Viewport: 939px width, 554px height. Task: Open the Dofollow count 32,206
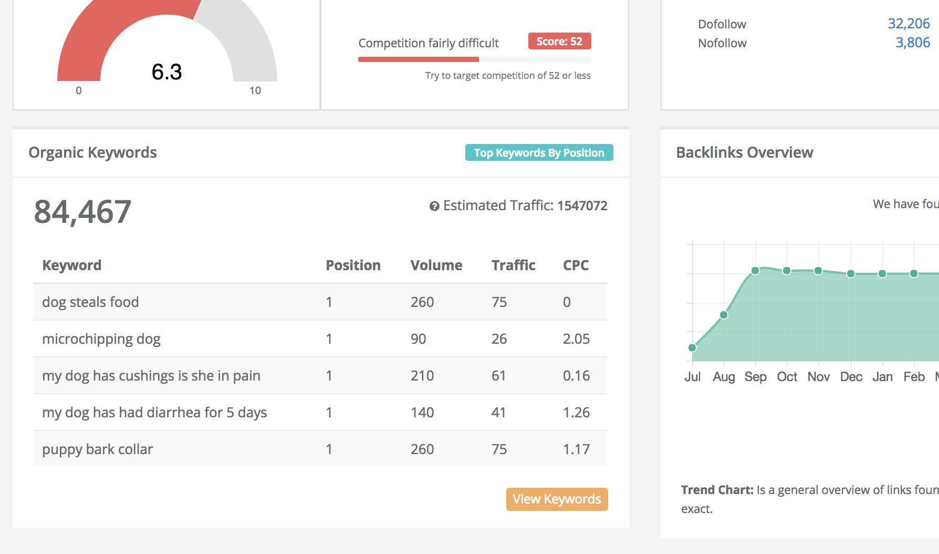[x=908, y=24]
